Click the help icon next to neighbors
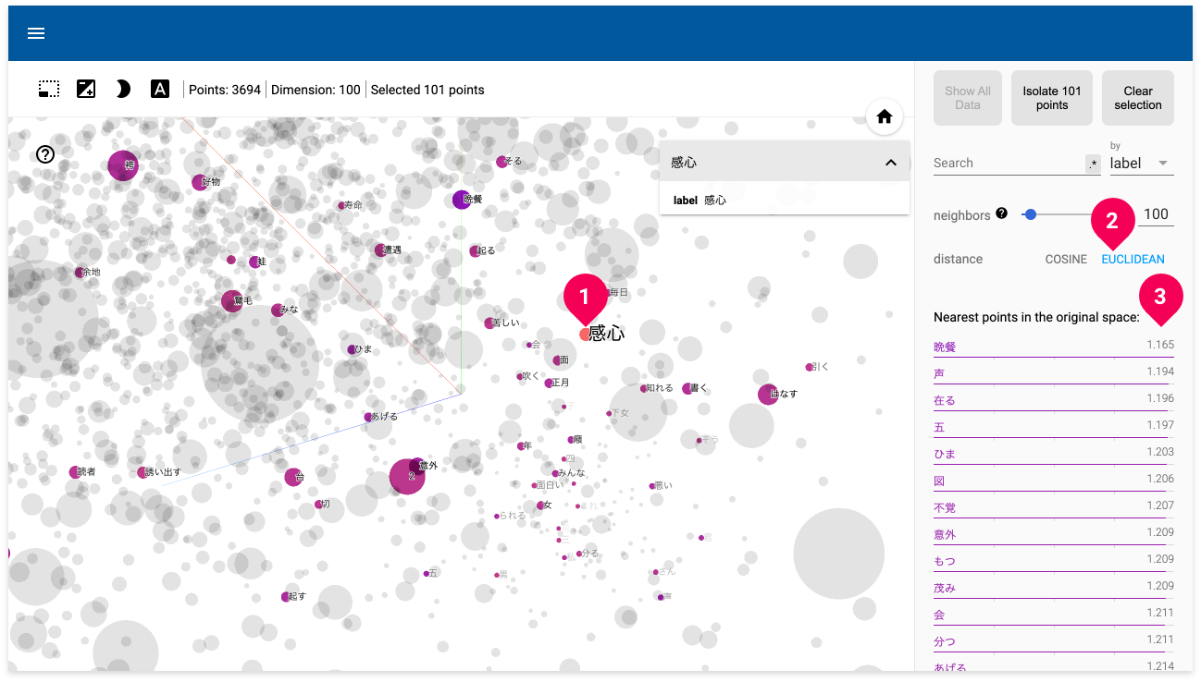The width and height of the screenshot is (1201, 682). 1001,214
